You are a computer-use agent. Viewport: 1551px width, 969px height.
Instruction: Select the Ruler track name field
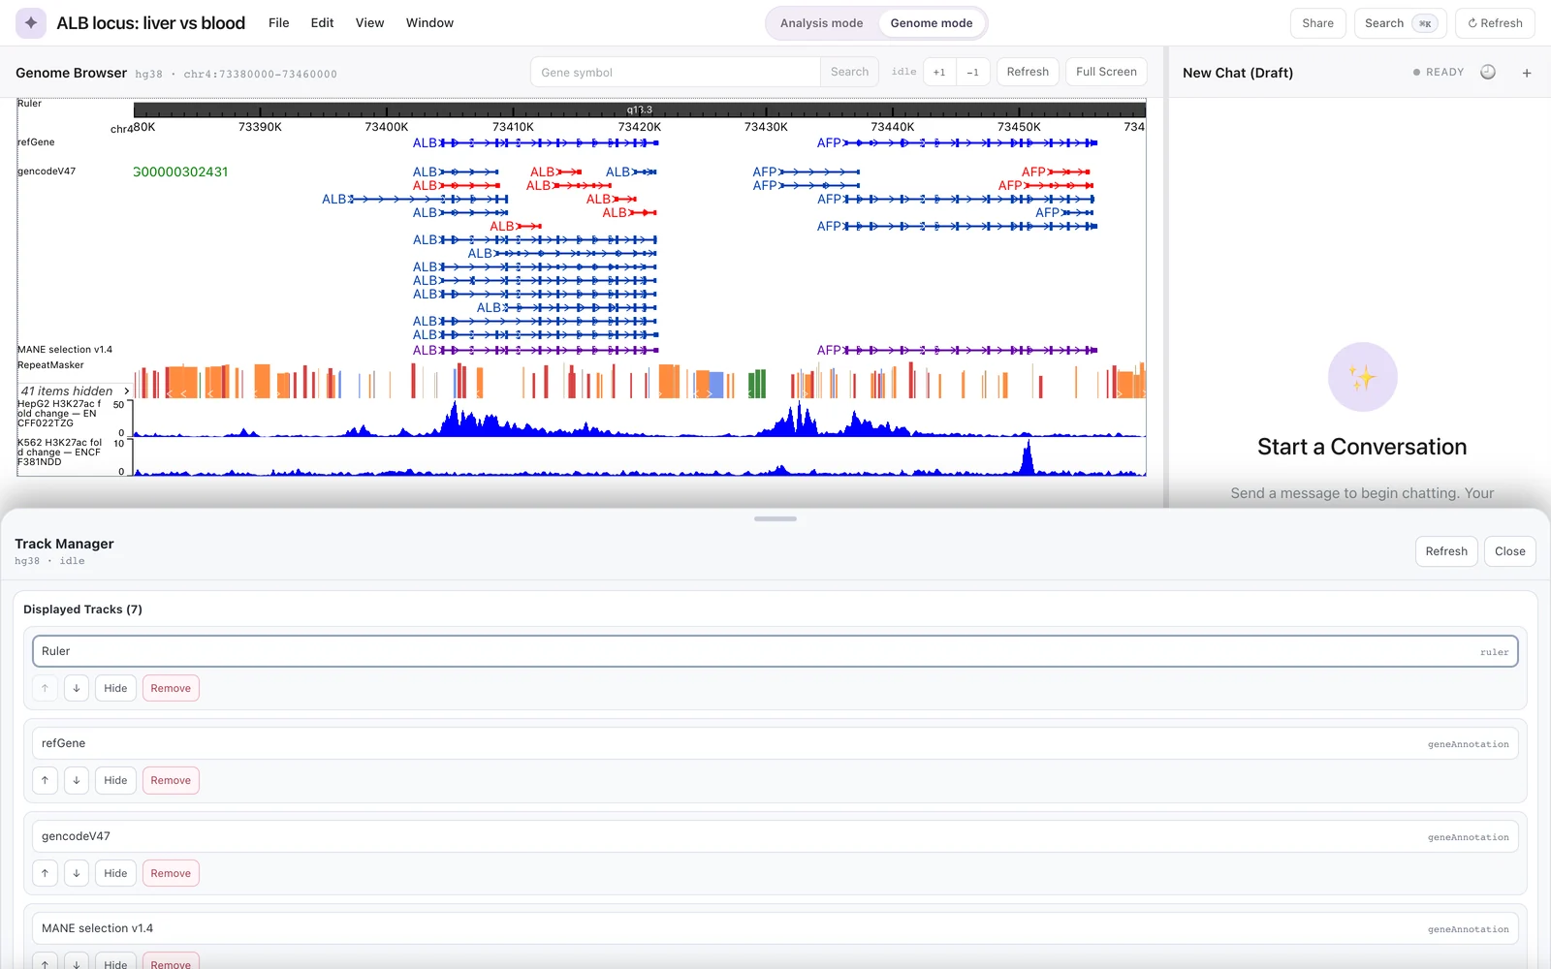click(775, 651)
